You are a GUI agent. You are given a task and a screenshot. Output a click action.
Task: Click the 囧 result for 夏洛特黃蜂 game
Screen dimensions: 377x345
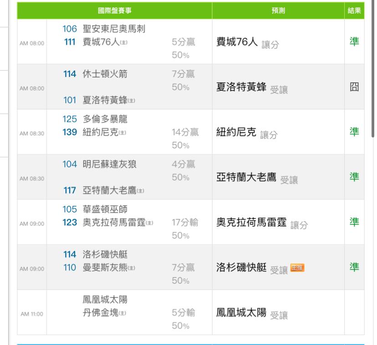(x=354, y=87)
